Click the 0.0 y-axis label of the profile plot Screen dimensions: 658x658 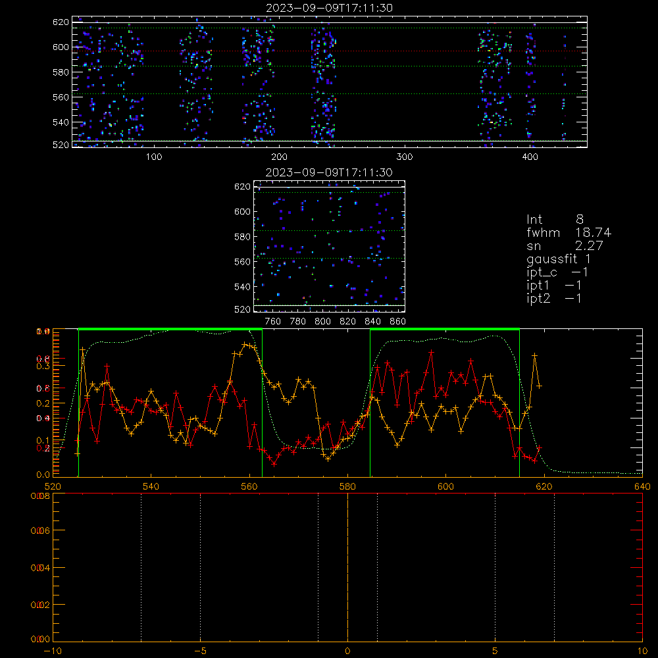[45, 474]
